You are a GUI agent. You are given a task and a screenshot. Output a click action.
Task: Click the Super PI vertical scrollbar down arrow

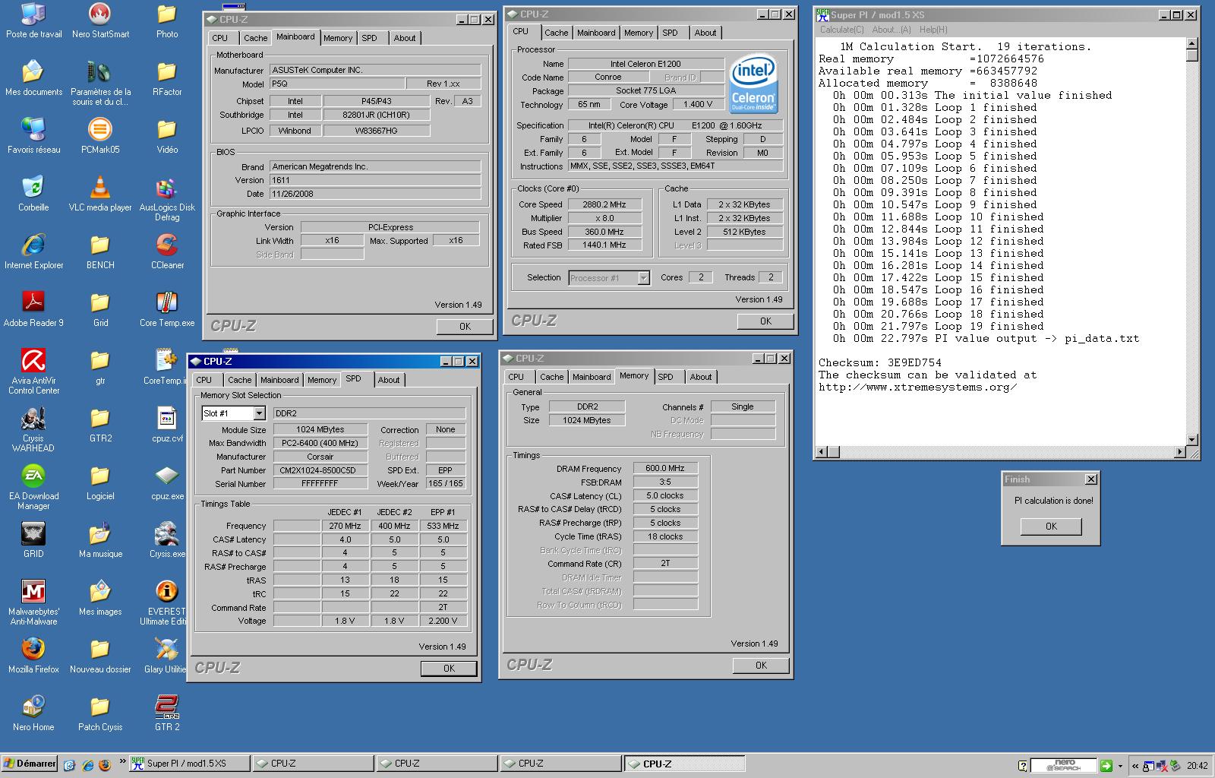click(x=1192, y=439)
